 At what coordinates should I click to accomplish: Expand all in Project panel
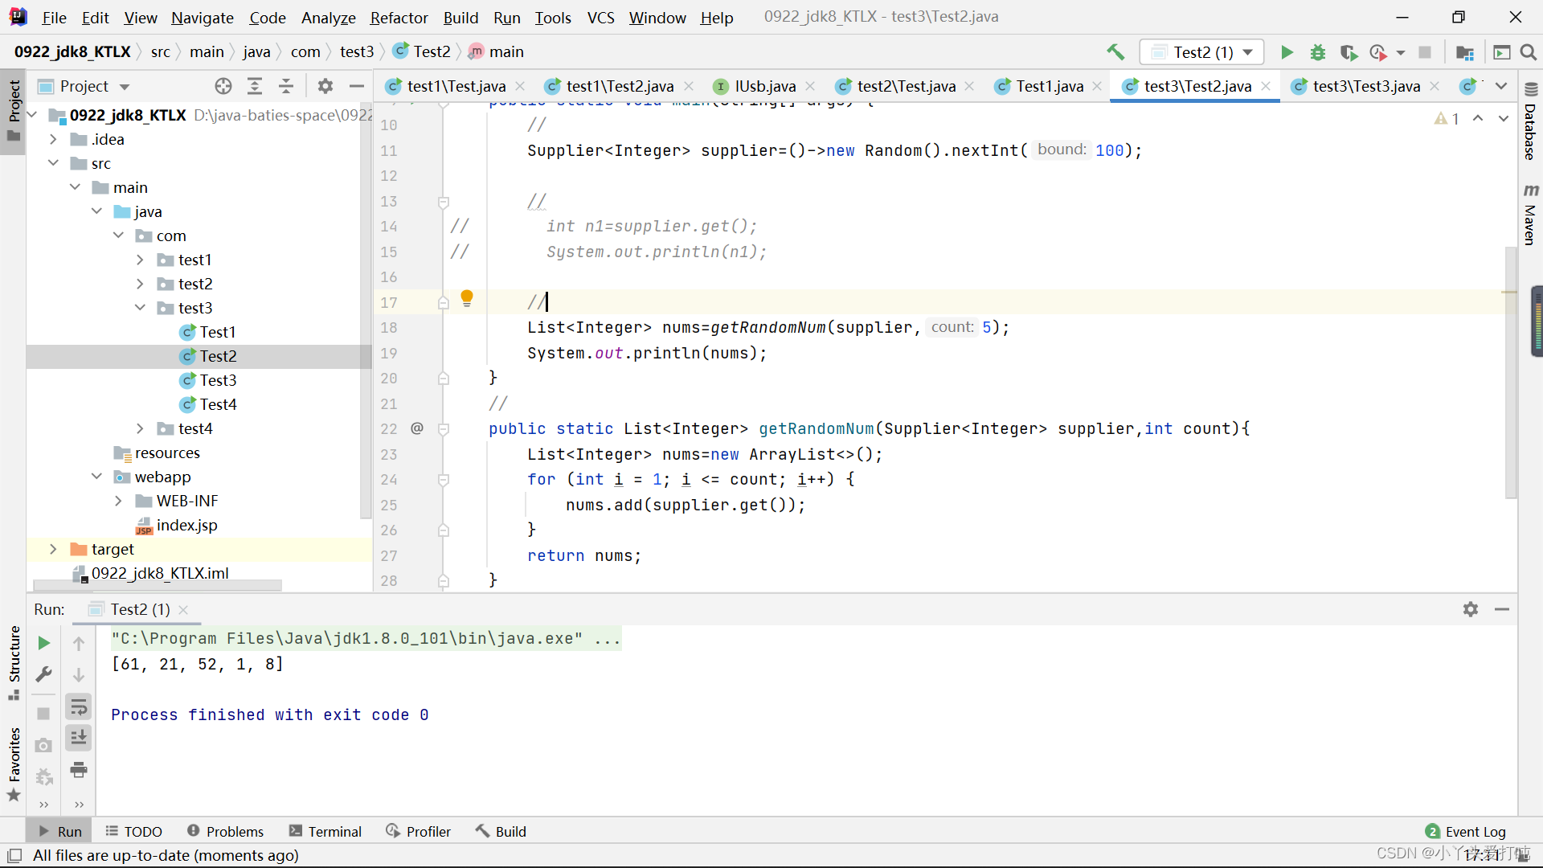point(255,86)
